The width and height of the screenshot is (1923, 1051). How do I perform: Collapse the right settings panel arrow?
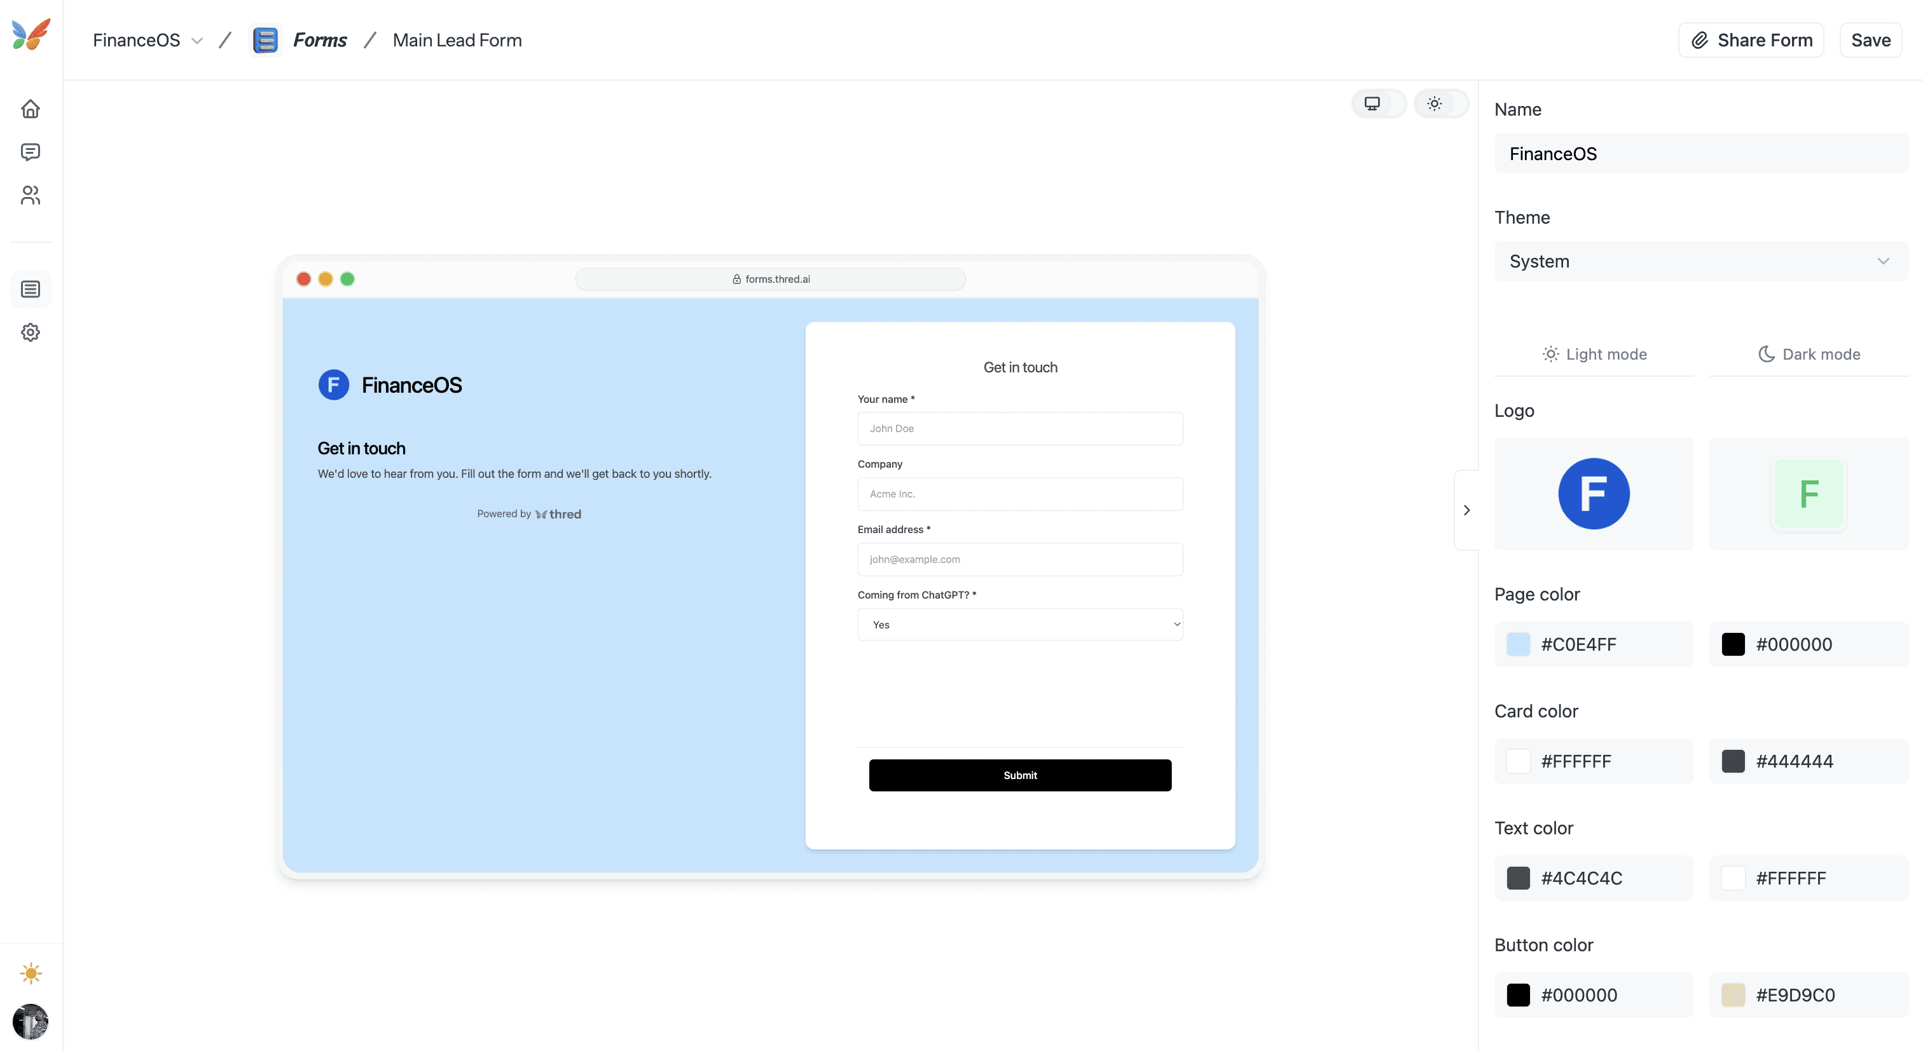[x=1466, y=510]
